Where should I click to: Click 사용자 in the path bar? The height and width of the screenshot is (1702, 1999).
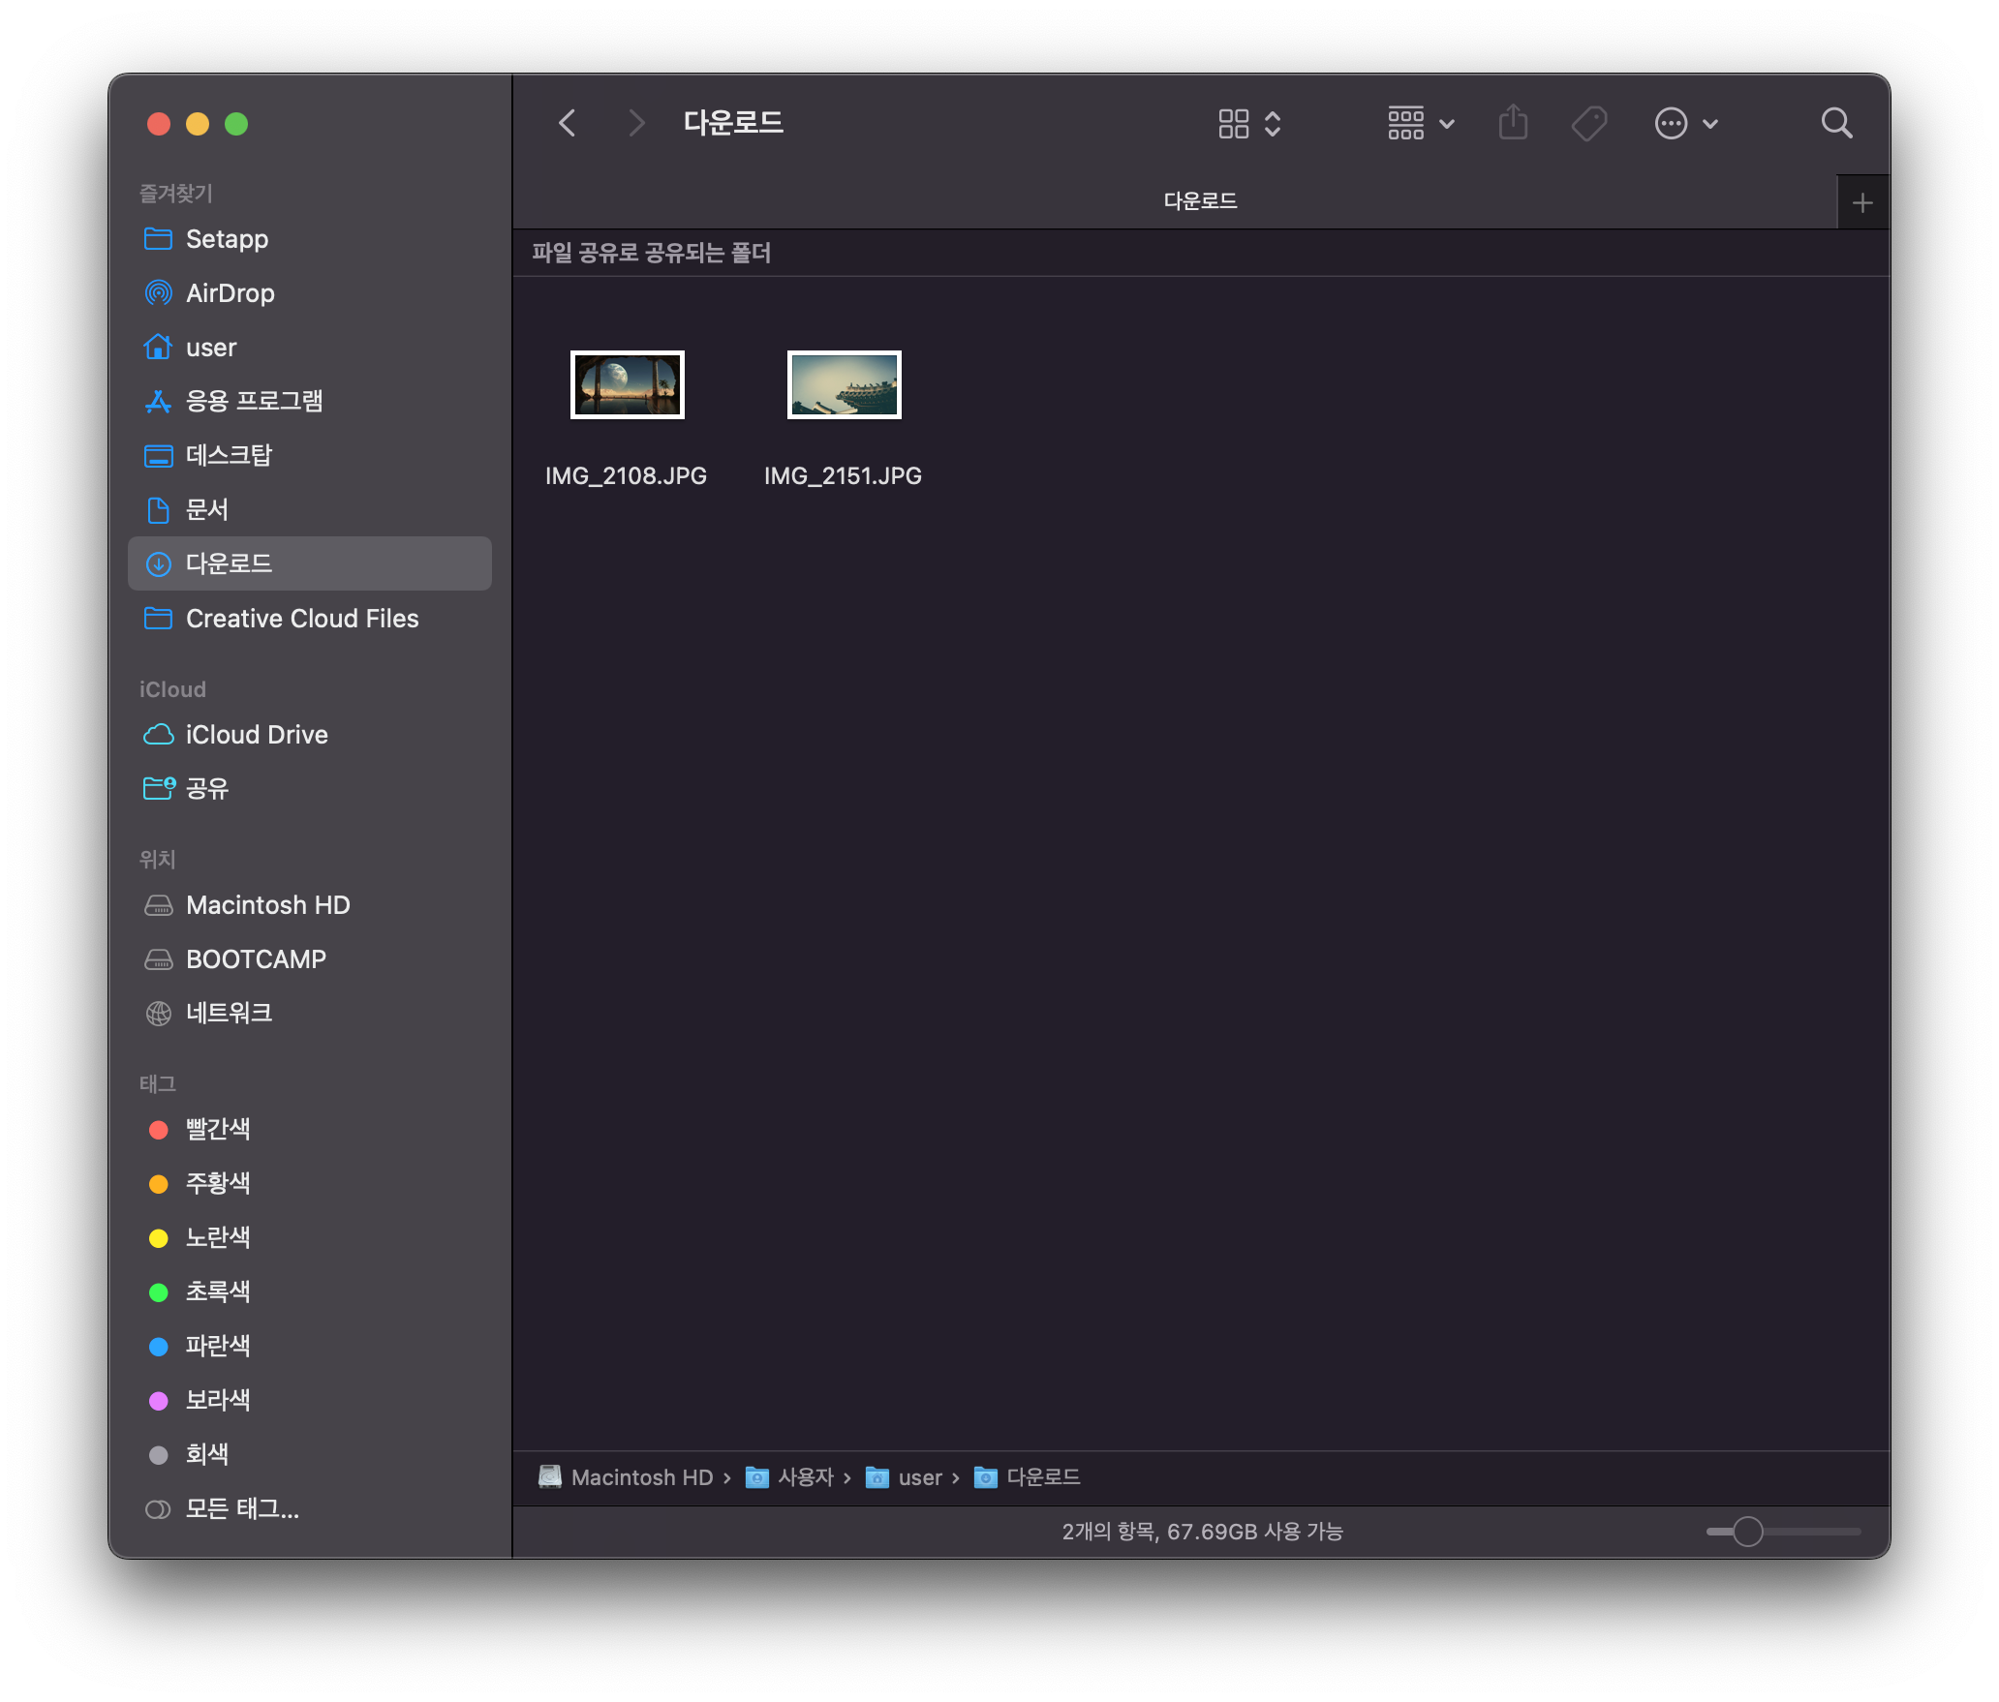804,1477
